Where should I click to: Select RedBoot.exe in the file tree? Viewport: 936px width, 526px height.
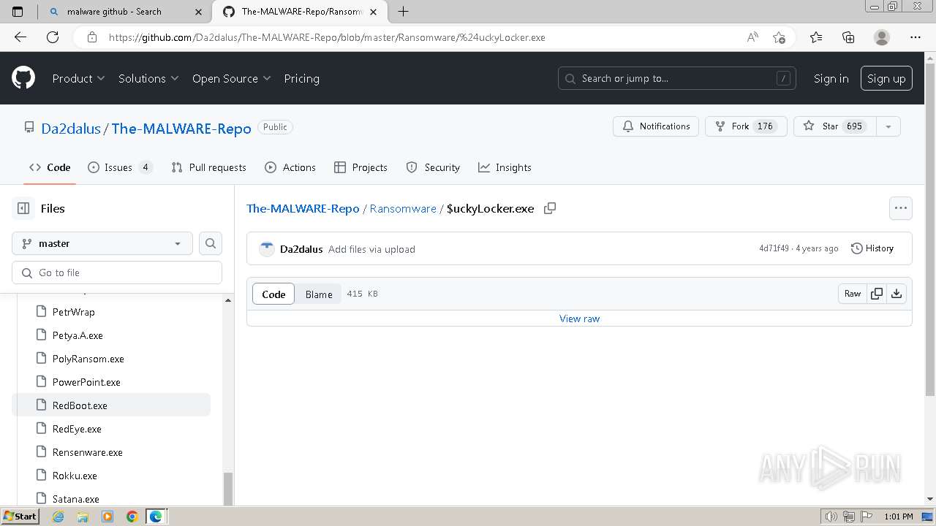[111, 405]
